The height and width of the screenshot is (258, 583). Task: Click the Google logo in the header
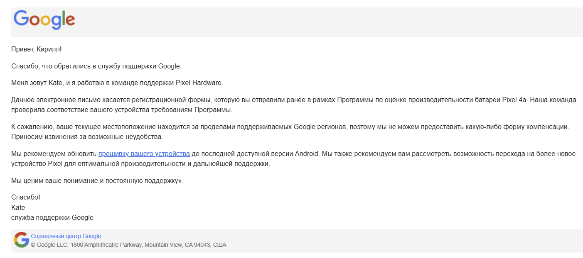[x=44, y=20]
